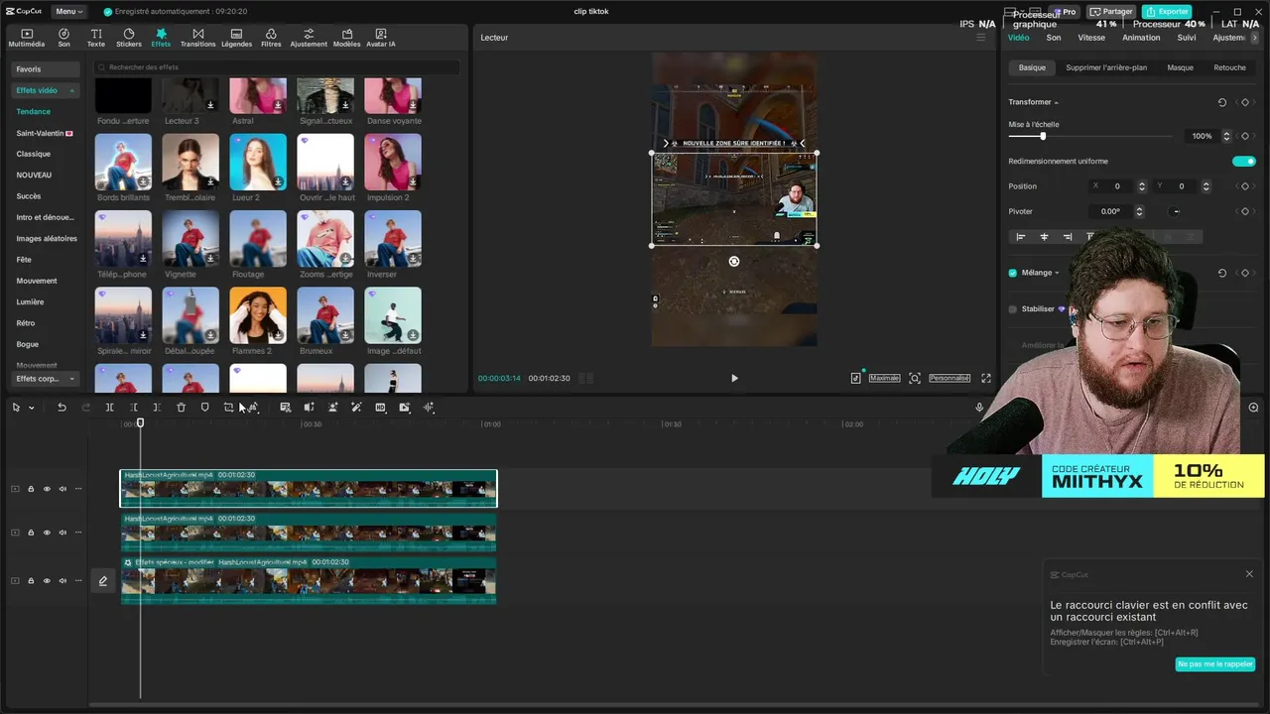Hide the top video track with eye icon
Viewport: 1270px width, 714px height.
[x=47, y=489]
